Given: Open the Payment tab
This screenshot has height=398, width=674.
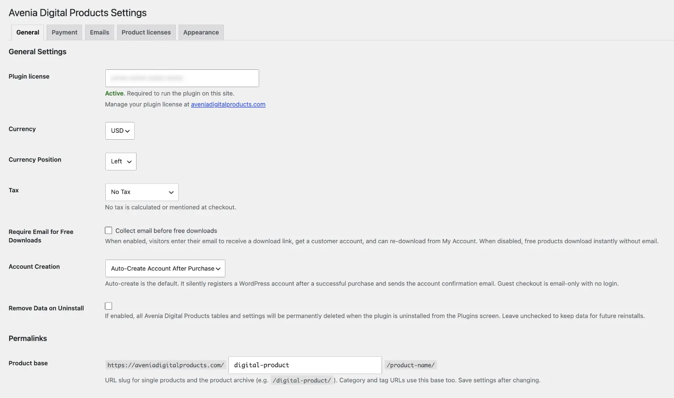Looking at the screenshot, I should 64,32.
